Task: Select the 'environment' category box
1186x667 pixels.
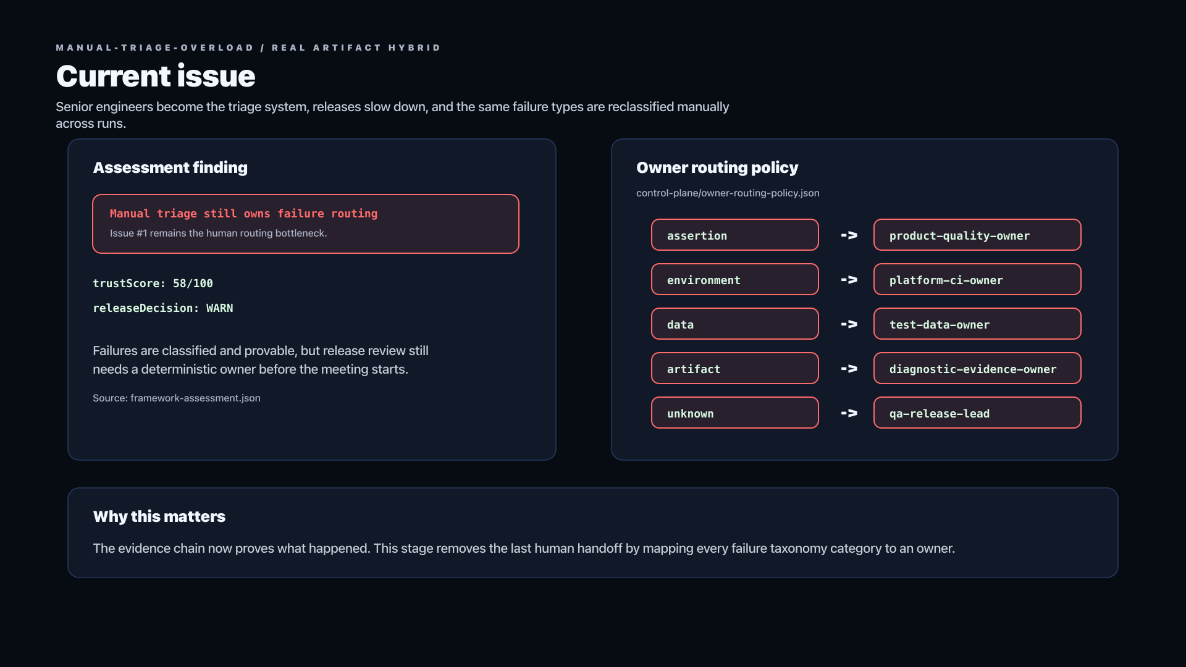Action: [735, 279]
